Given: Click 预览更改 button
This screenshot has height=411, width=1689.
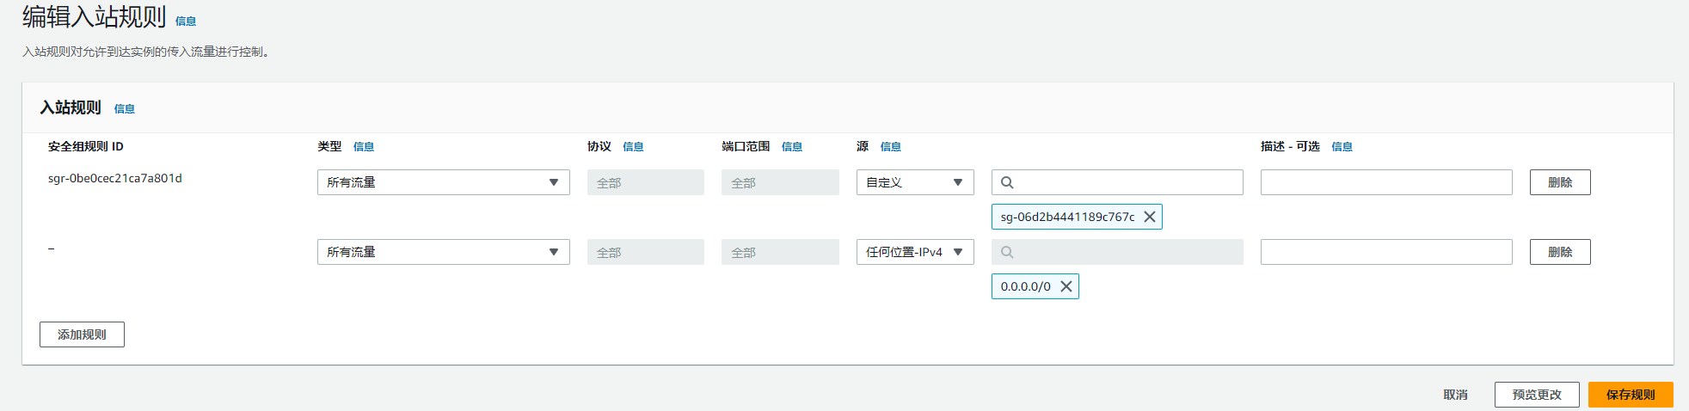Looking at the screenshot, I should point(1536,395).
